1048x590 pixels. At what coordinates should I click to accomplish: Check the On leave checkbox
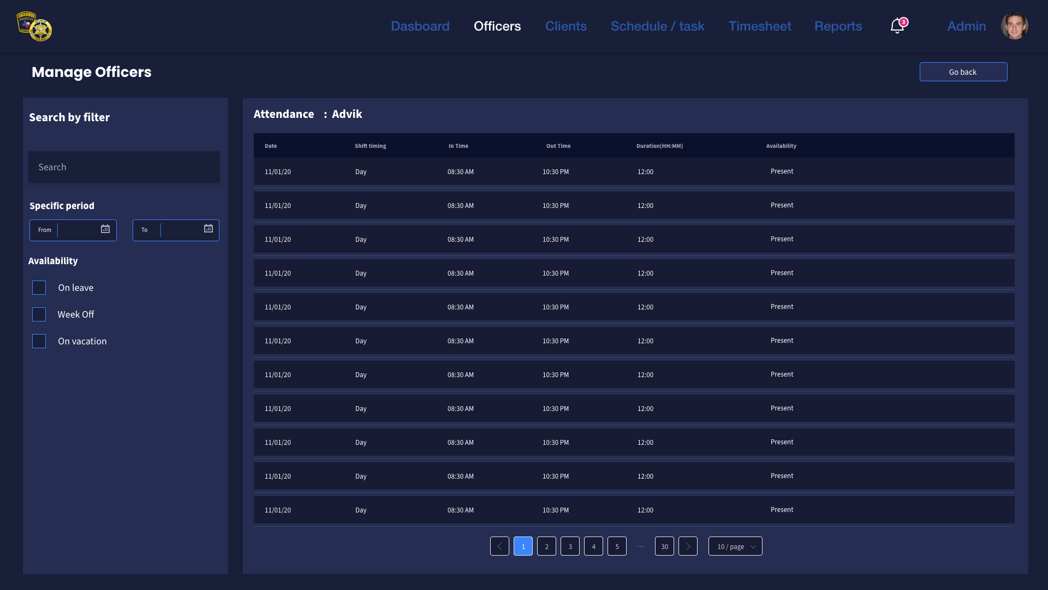click(39, 288)
